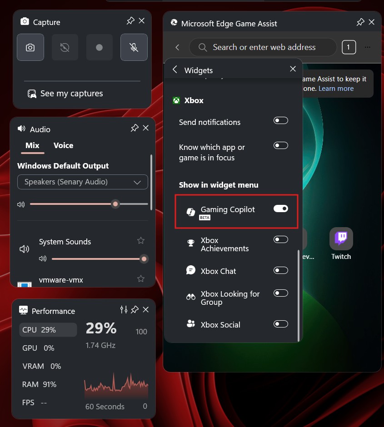Take a screenshot using the camera icon
This screenshot has width=384, height=427.
coord(30,47)
